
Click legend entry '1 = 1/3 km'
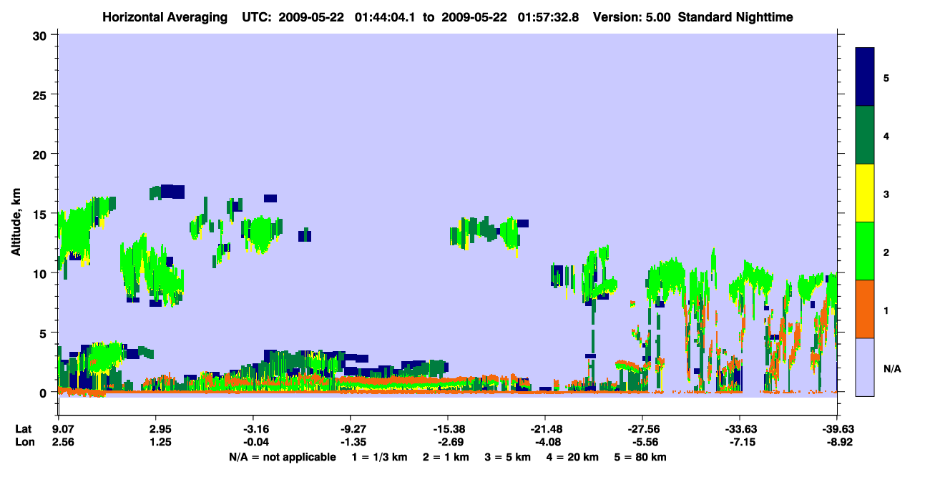click(x=380, y=457)
